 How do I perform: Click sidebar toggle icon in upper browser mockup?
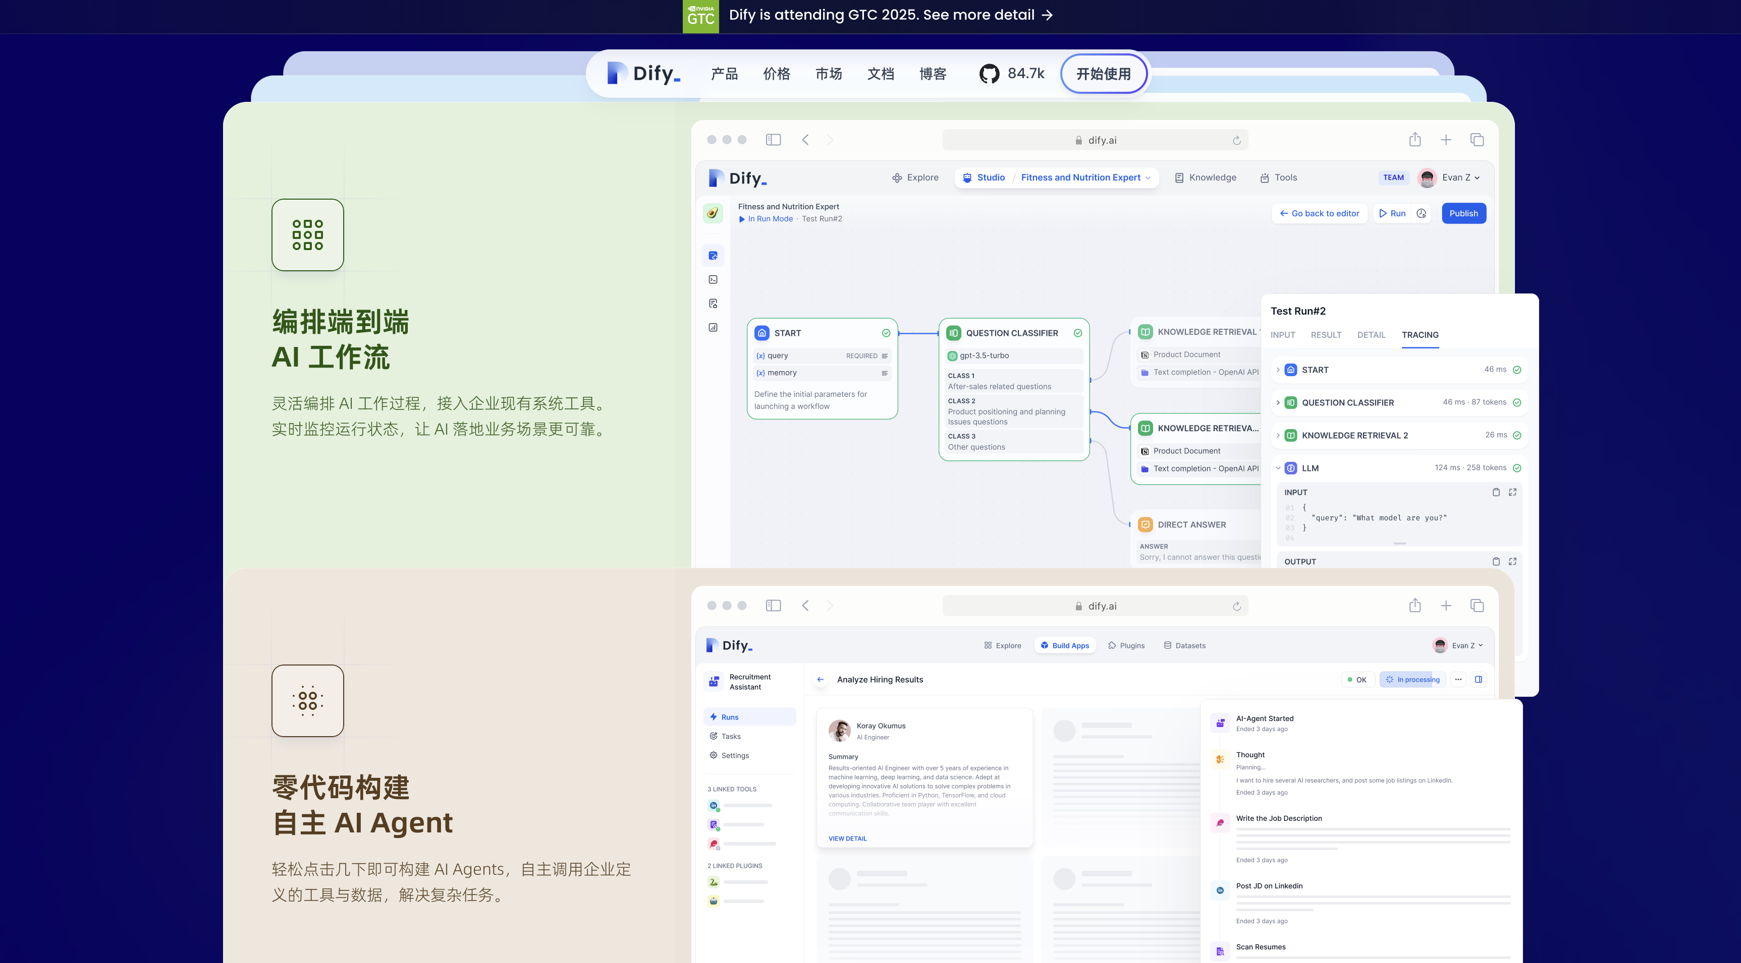[773, 140]
